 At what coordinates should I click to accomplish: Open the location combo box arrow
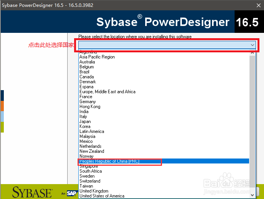[252, 45]
